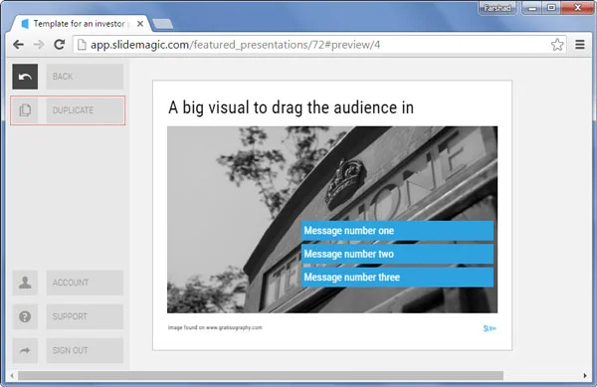Close the Chrome window
Screen dimensions: 597x387
(577, 8)
